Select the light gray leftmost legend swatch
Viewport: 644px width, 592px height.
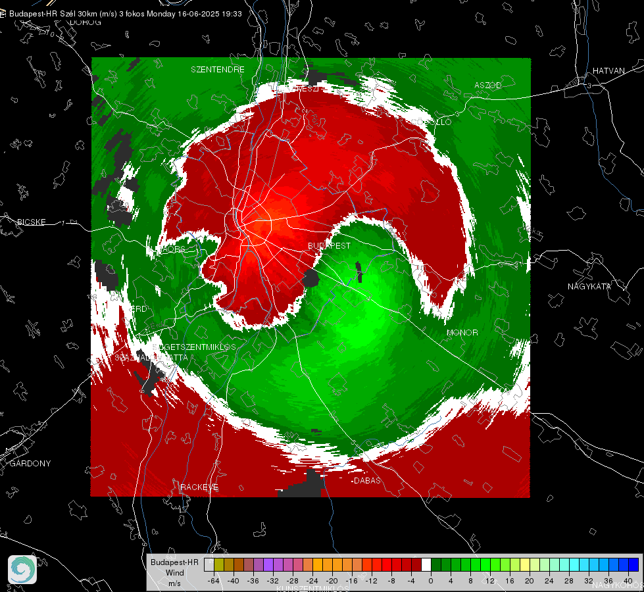[x=209, y=565]
